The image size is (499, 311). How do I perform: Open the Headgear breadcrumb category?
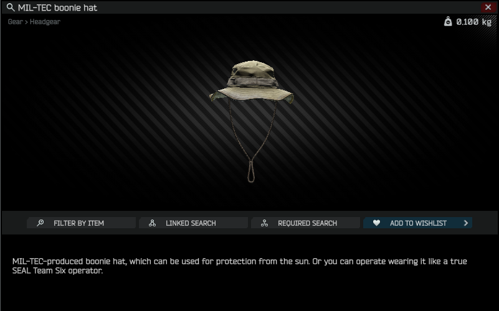point(45,22)
